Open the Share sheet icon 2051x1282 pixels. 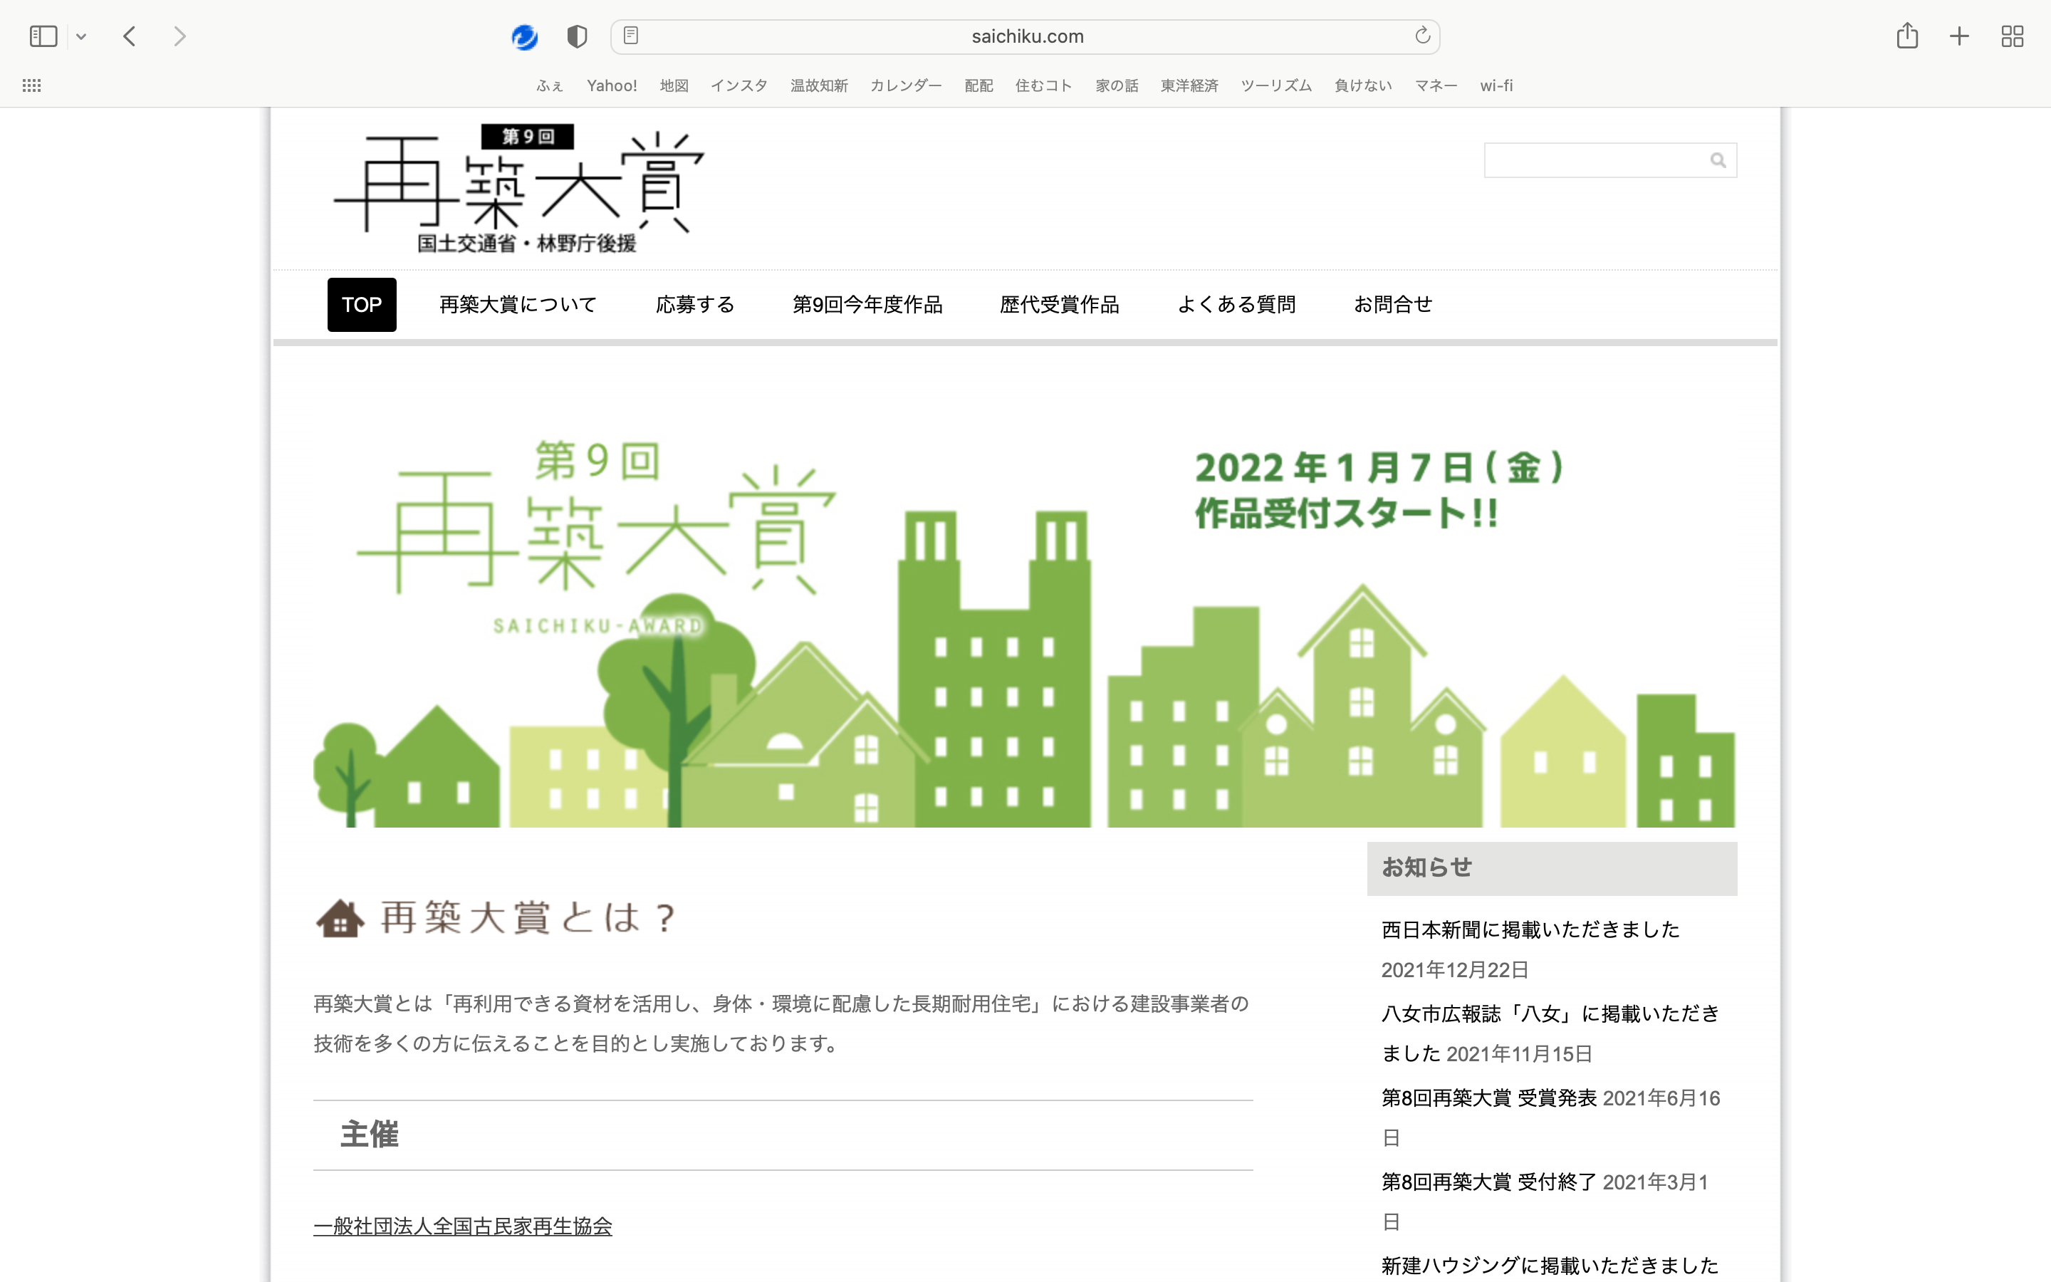coord(1907,36)
